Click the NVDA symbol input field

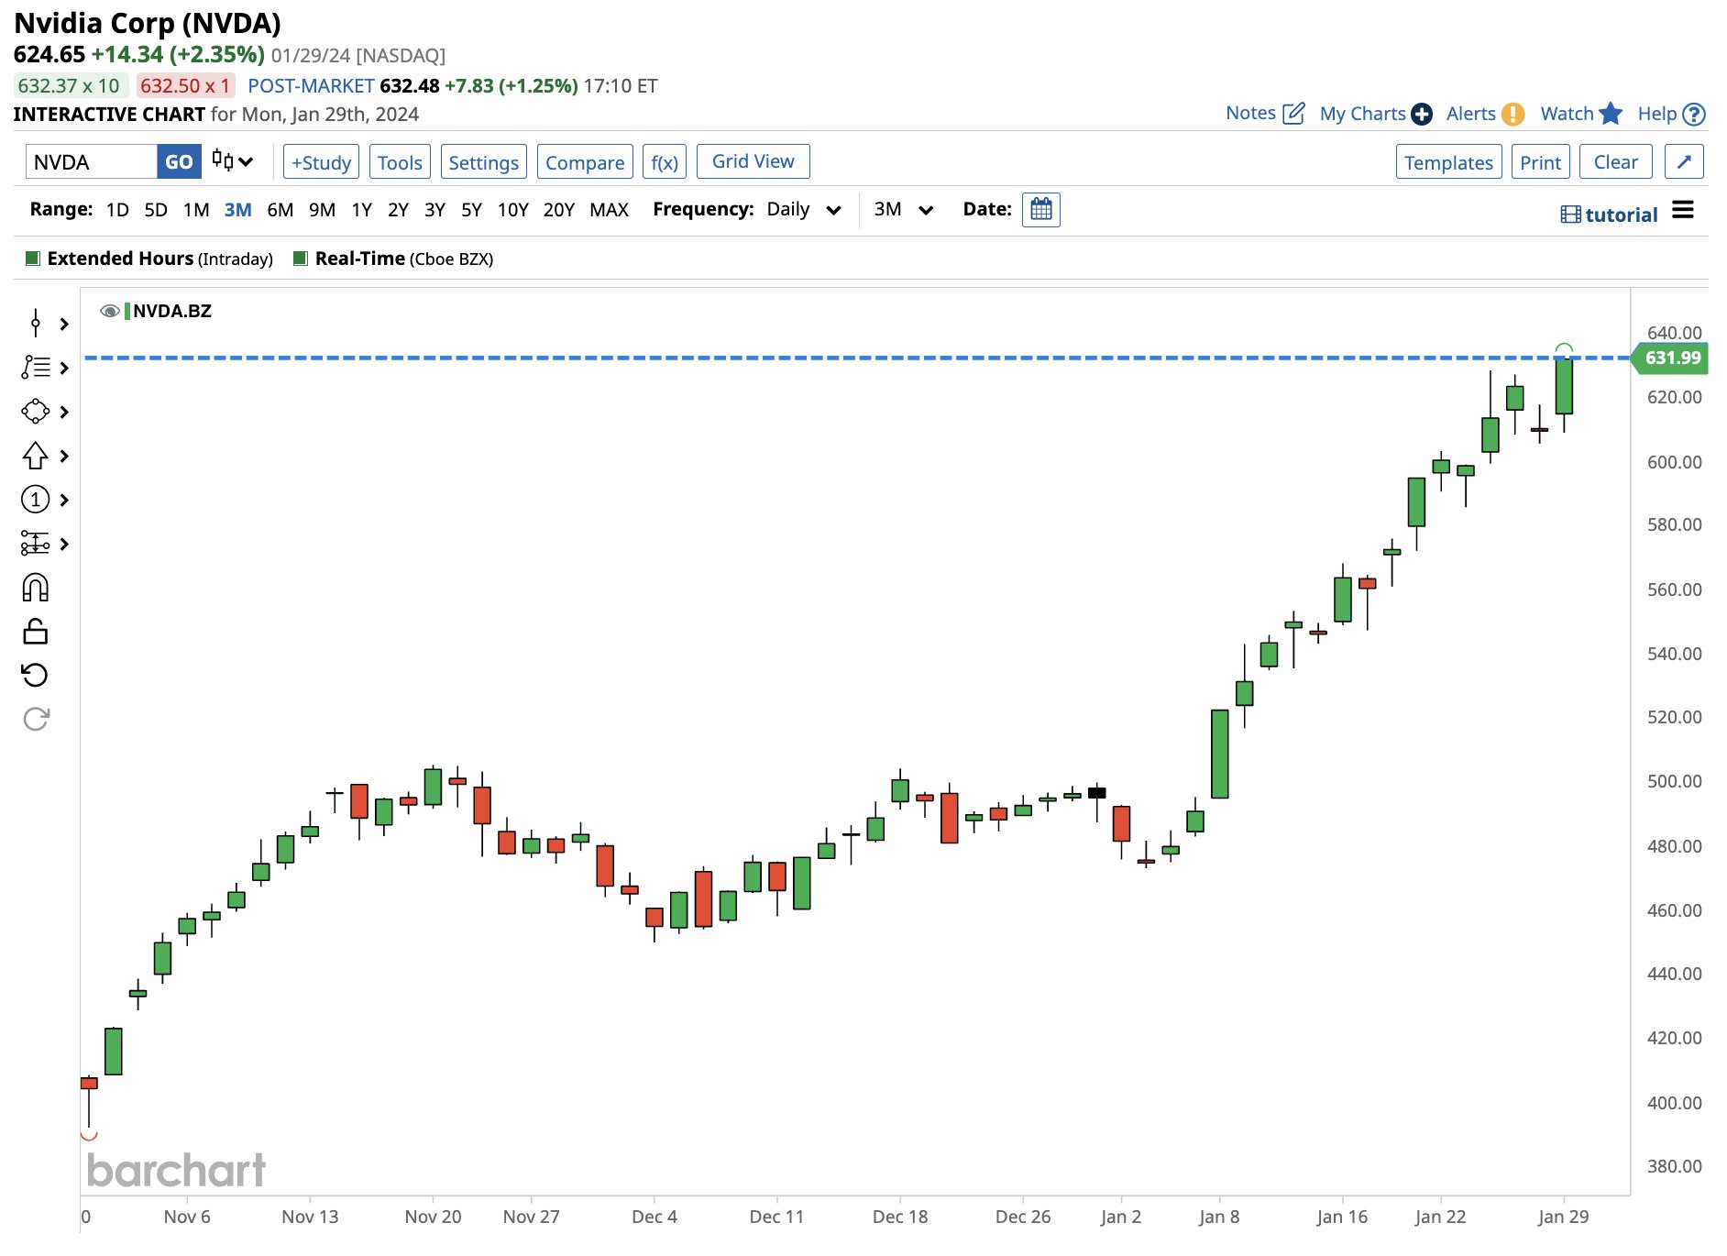pyautogui.click(x=92, y=162)
